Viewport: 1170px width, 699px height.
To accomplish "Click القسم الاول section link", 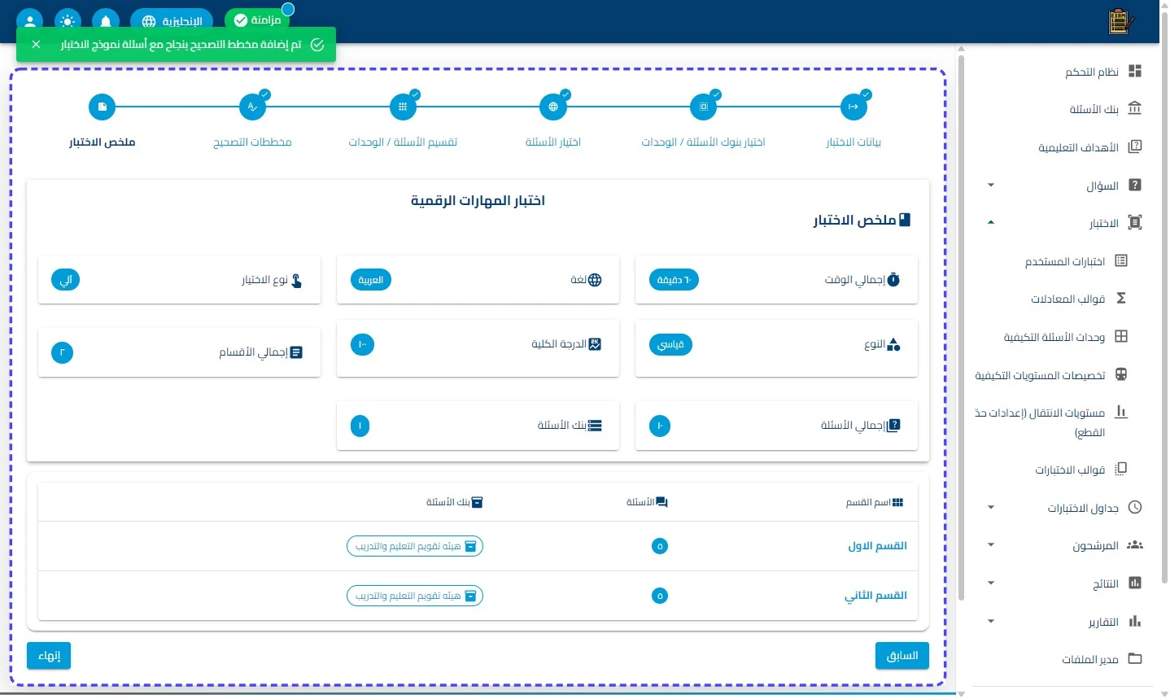I will pos(878,546).
